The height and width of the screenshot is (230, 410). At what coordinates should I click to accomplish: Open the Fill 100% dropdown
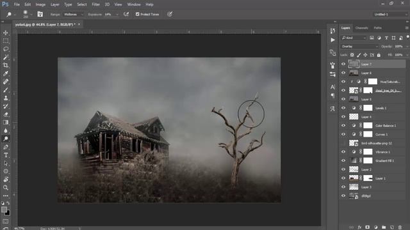[x=407, y=55]
